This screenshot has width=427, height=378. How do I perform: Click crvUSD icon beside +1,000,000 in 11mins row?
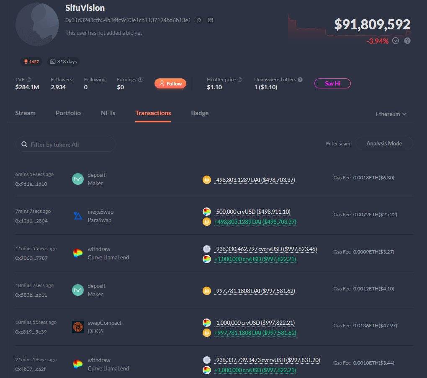207,259
